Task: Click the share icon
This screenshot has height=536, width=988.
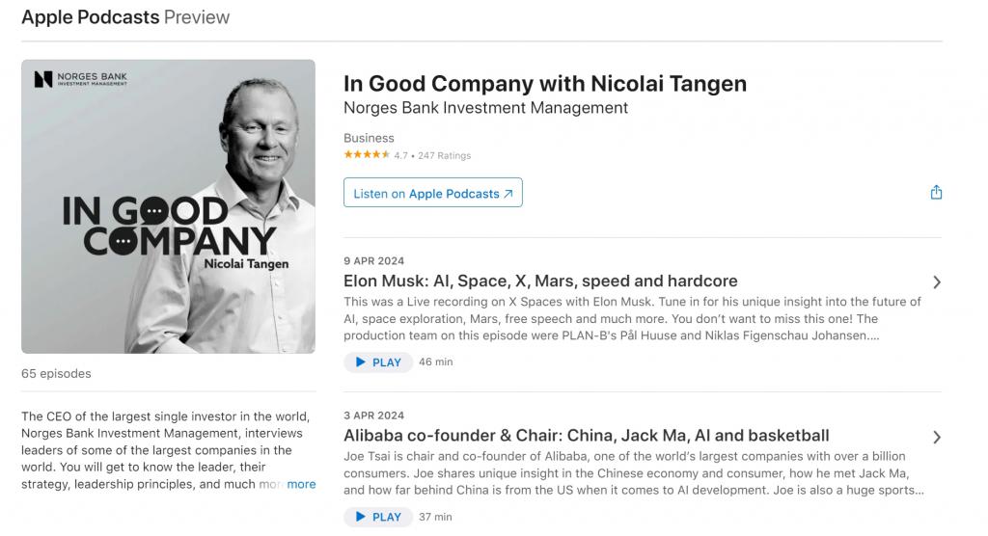Action: [936, 193]
